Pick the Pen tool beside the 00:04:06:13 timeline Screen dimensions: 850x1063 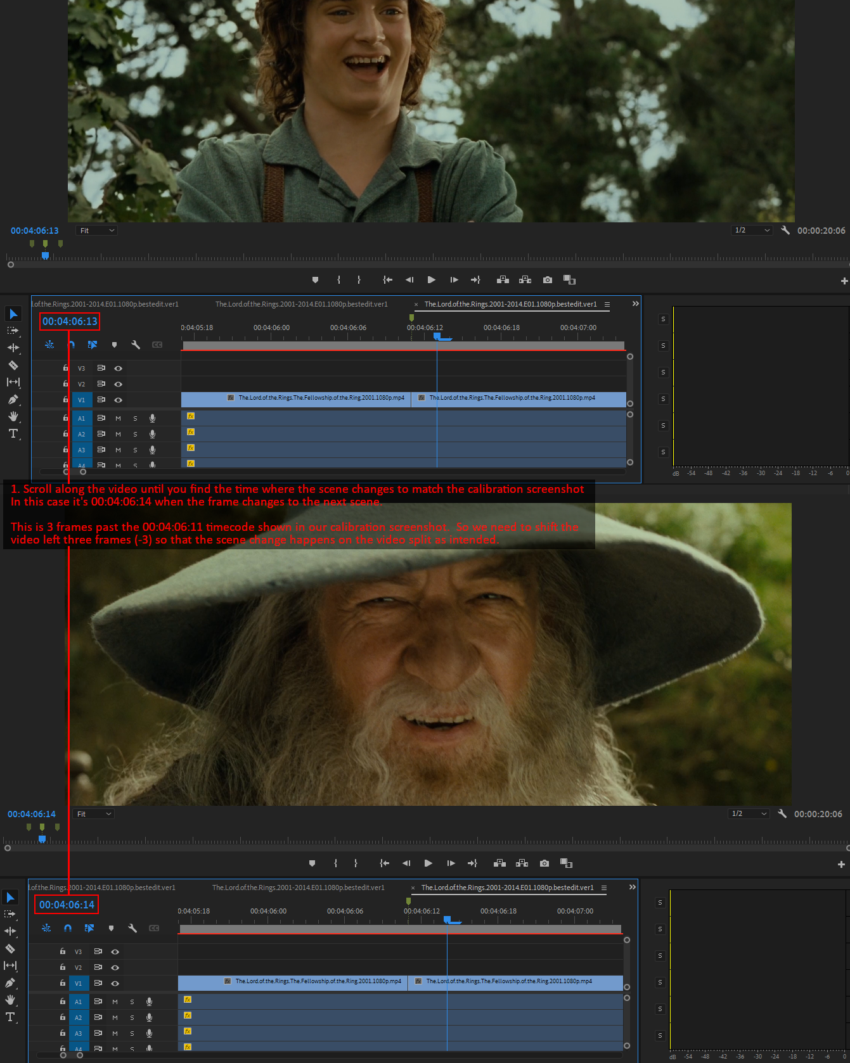13,399
